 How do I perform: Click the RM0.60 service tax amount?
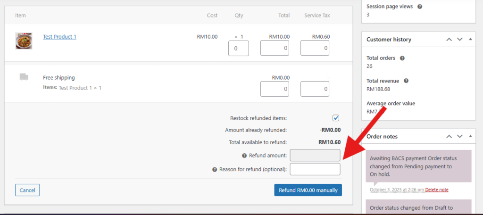click(321, 37)
